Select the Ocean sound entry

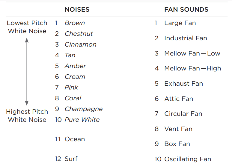75,139
